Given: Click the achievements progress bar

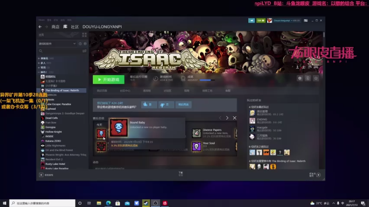Looking at the screenshot, I should (x=207, y=80).
